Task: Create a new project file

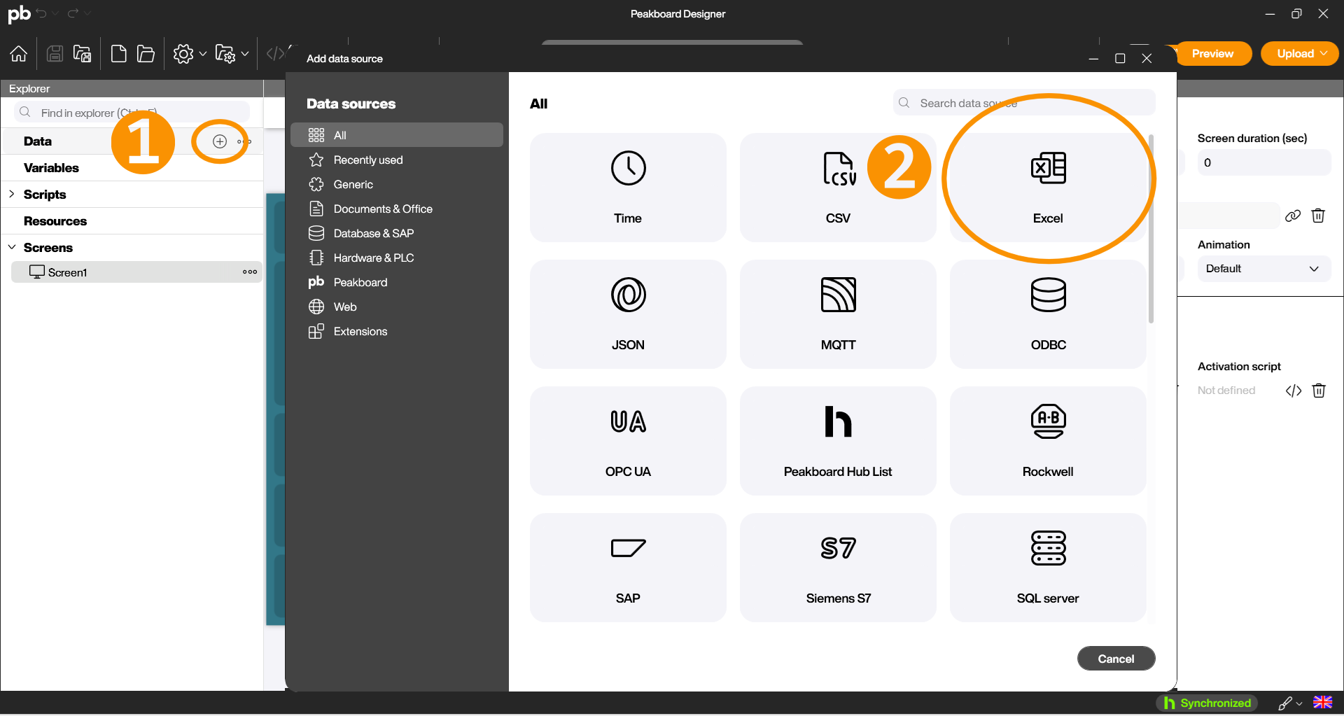Action: (x=119, y=54)
